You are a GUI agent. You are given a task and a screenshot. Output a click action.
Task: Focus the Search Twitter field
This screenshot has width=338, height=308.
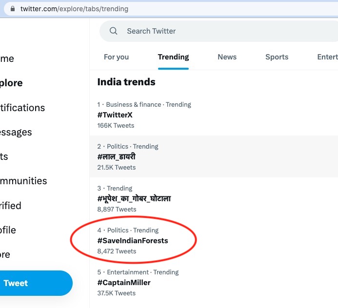click(219, 31)
